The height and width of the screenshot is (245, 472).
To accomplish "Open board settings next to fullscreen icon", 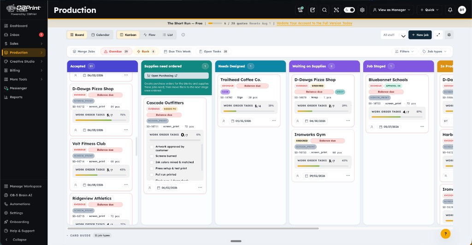I will pos(449,35).
